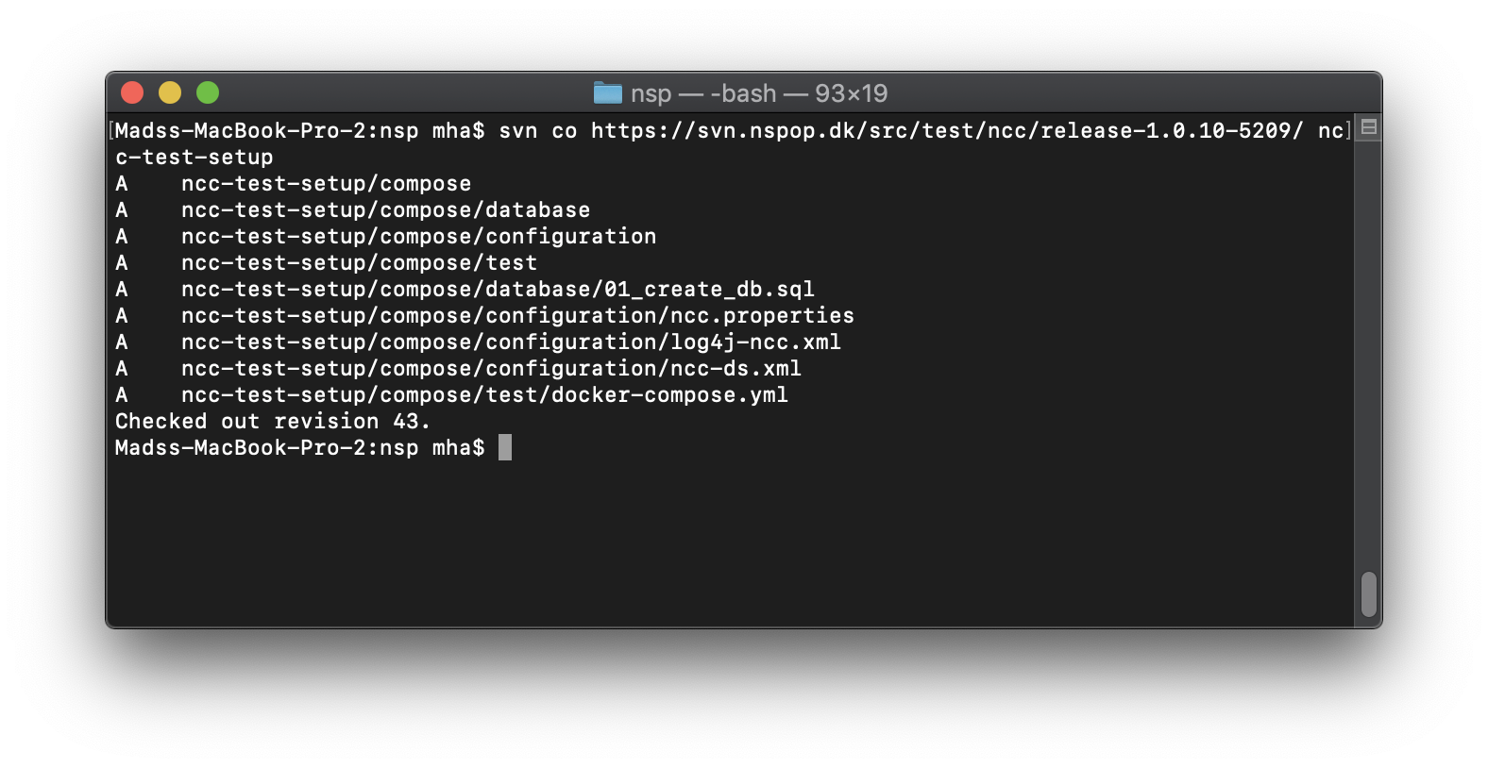This screenshot has width=1488, height=768.
Task: Zoom the window with the green button
Action: [x=208, y=92]
